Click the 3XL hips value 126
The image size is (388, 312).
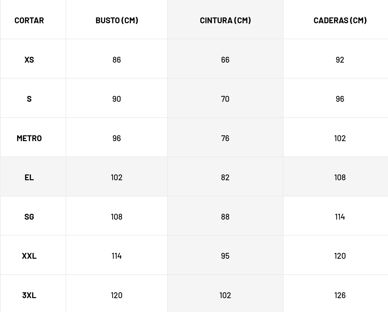coord(340,295)
